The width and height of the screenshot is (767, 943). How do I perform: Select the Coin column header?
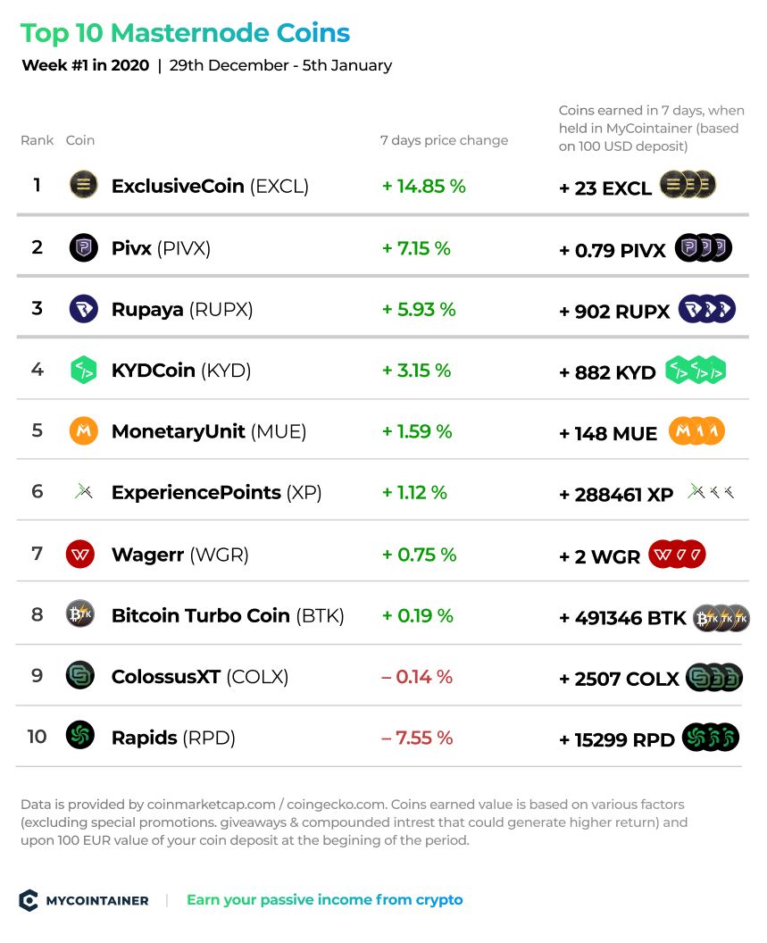click(x=80, y=140)
